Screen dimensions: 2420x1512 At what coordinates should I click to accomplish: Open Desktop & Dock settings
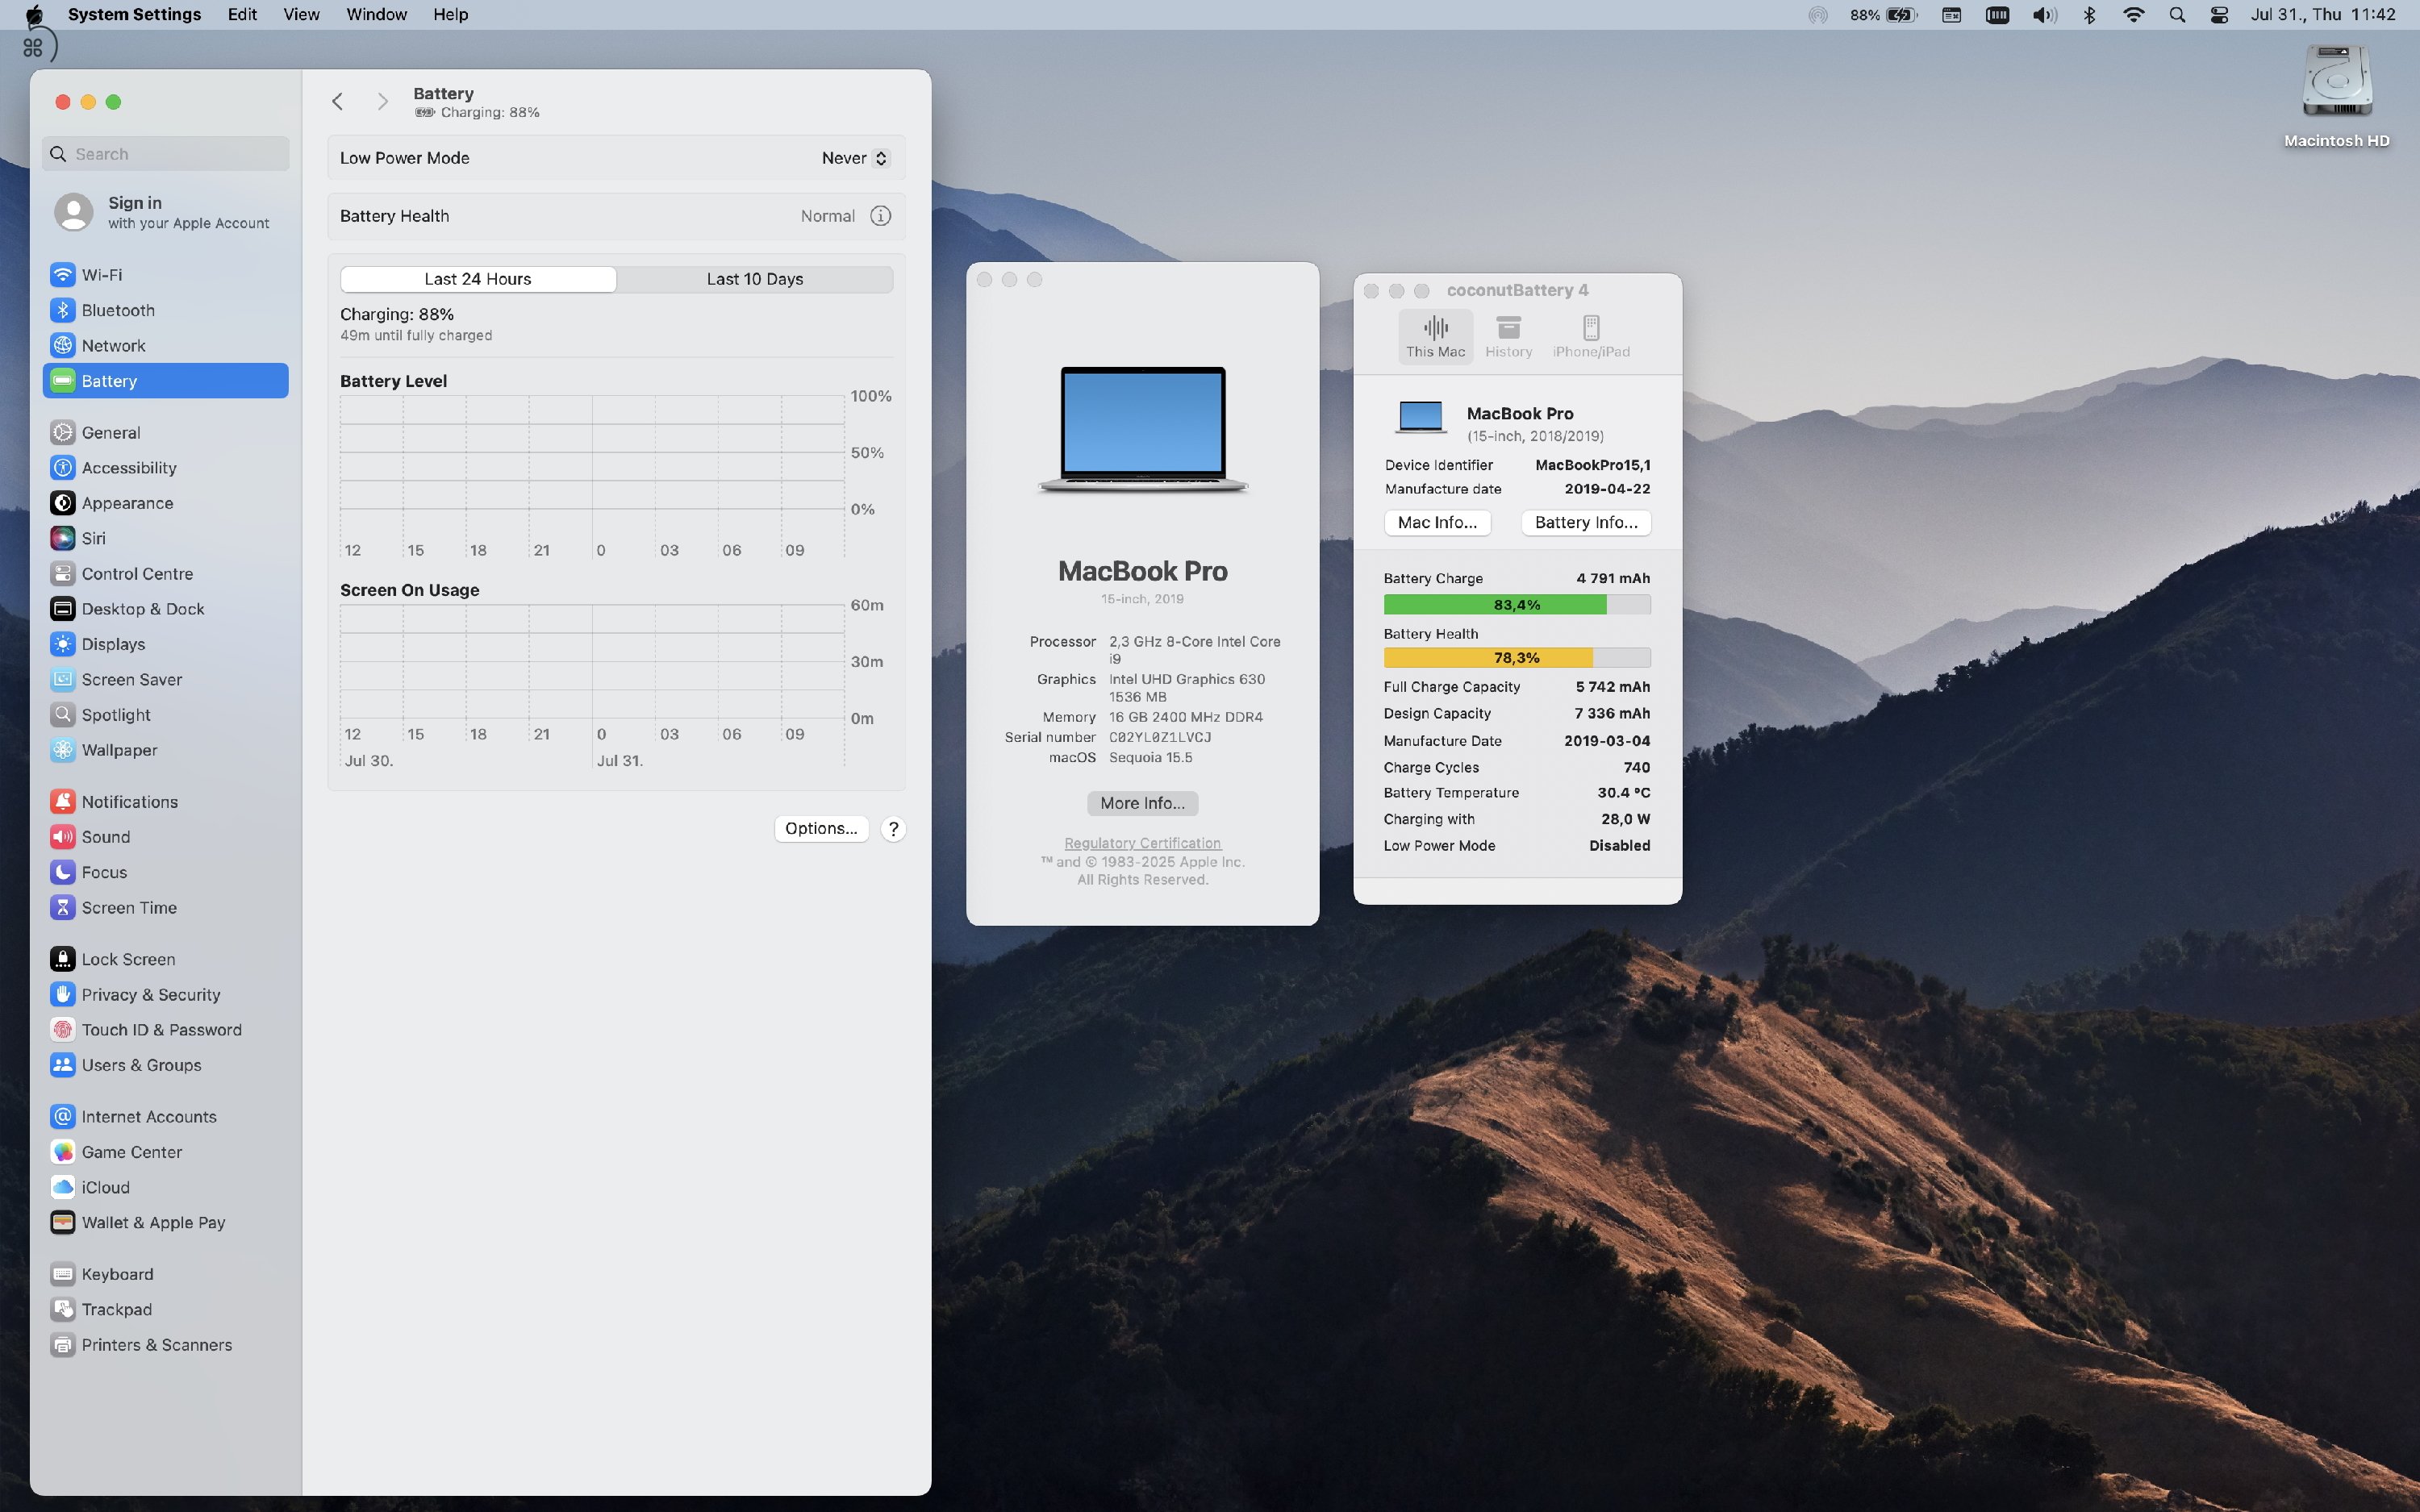pyautogui.click(x=165, y=609)
